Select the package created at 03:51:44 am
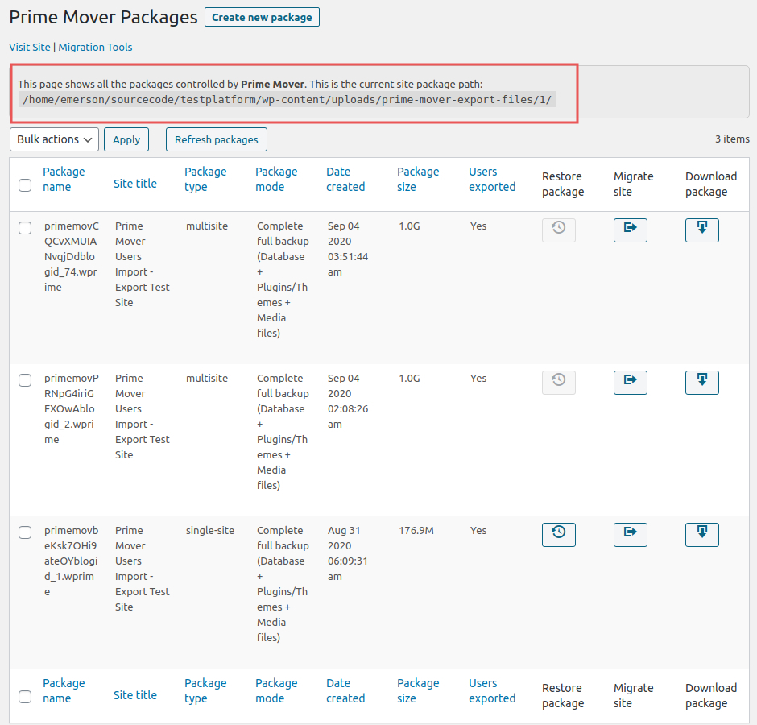 point(25,228)
